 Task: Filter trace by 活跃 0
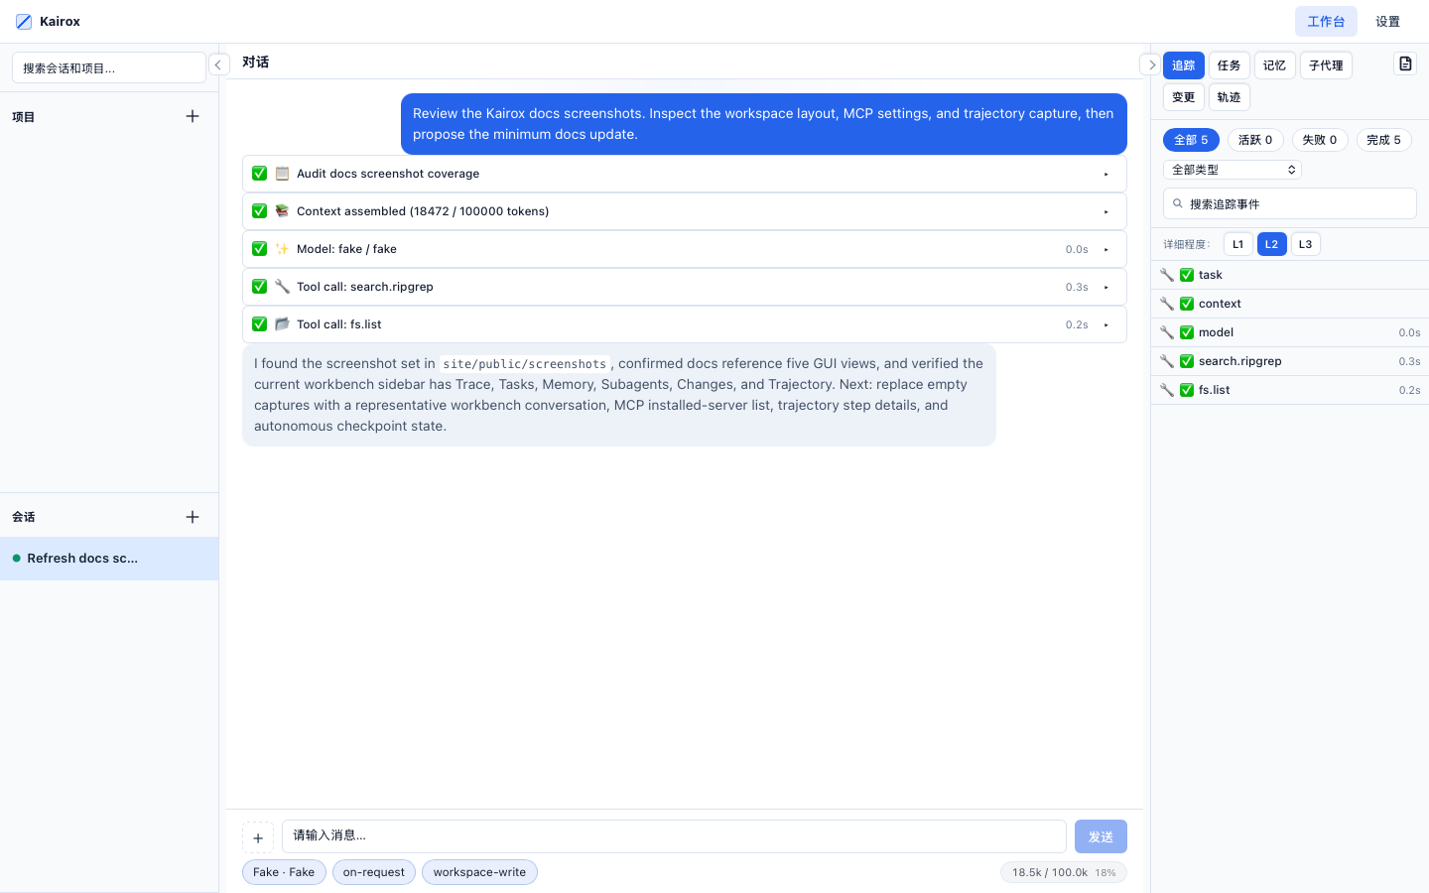point(1255,140)
